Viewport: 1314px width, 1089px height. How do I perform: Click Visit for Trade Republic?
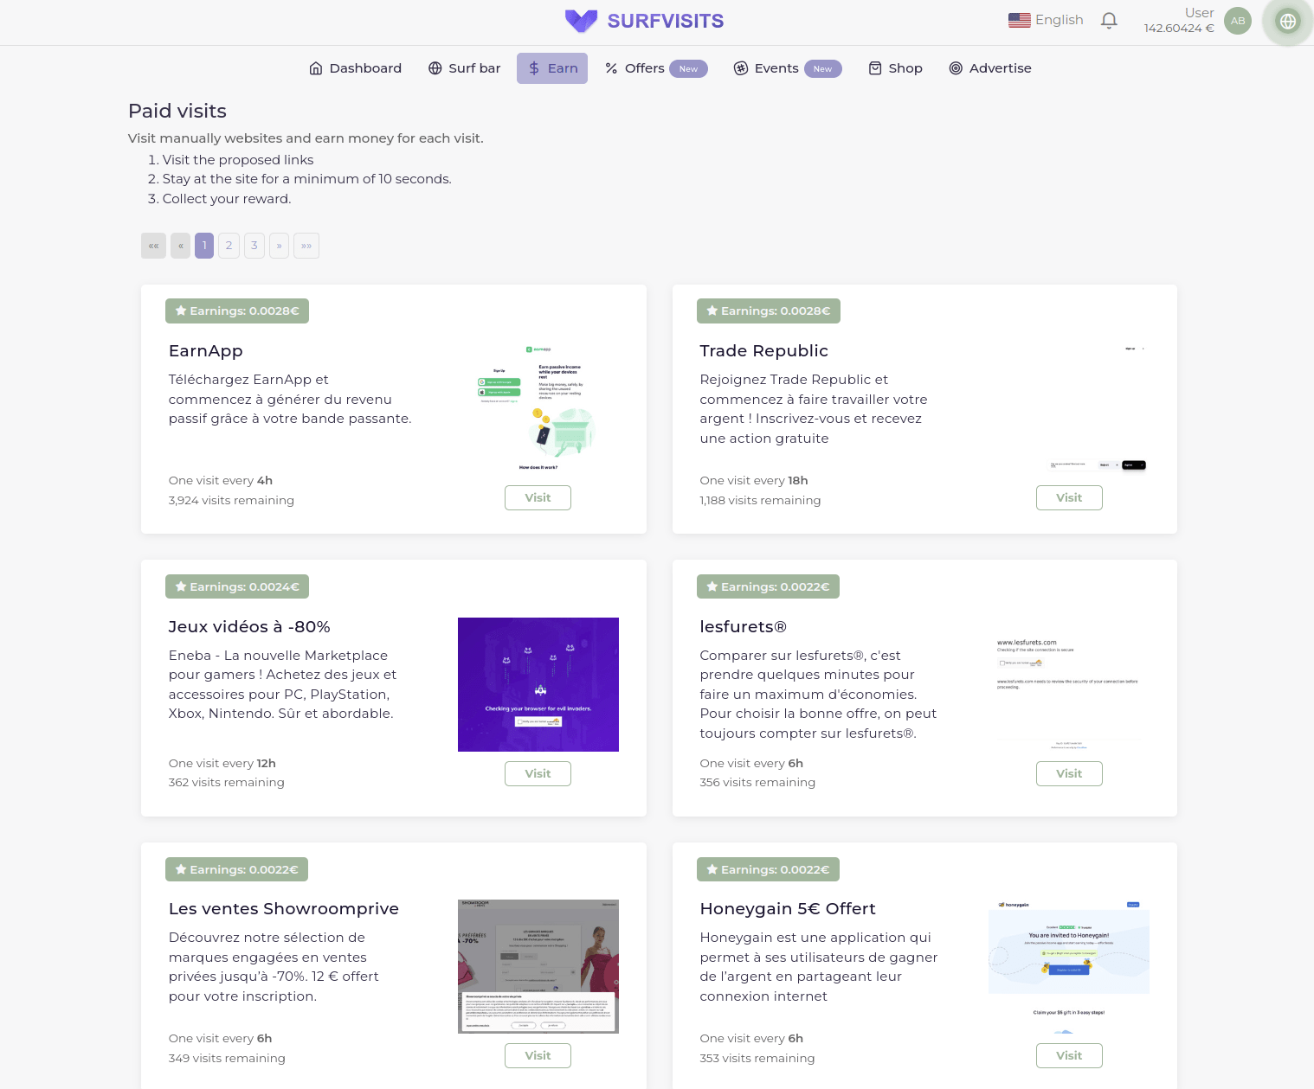1069,498
